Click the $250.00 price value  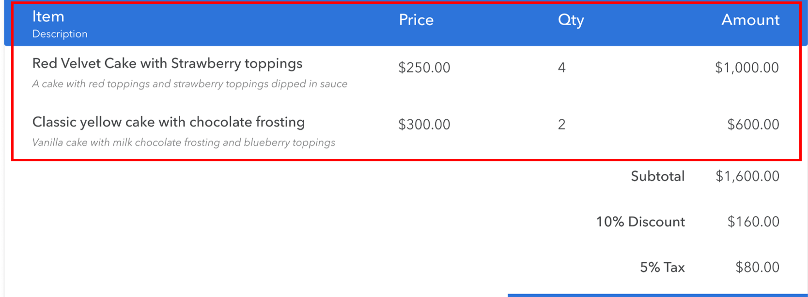(424, 68)
